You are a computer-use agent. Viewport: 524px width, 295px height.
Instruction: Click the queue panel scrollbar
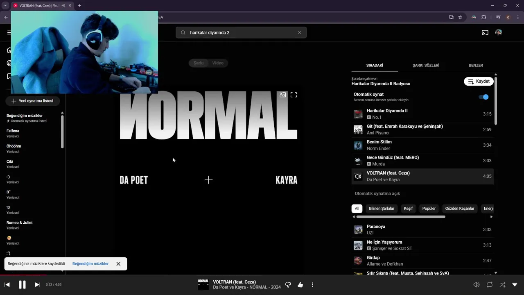496,100
